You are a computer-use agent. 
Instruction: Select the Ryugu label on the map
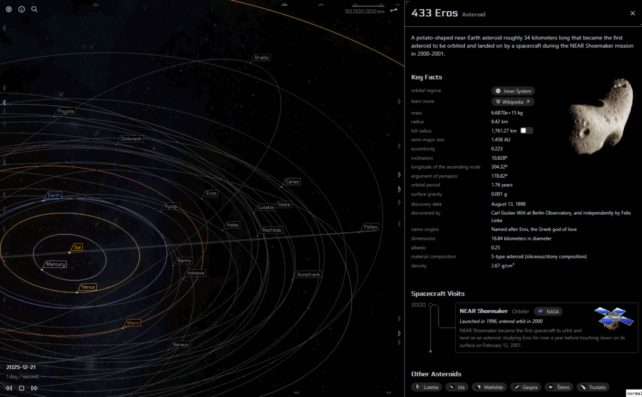point(171,207)
